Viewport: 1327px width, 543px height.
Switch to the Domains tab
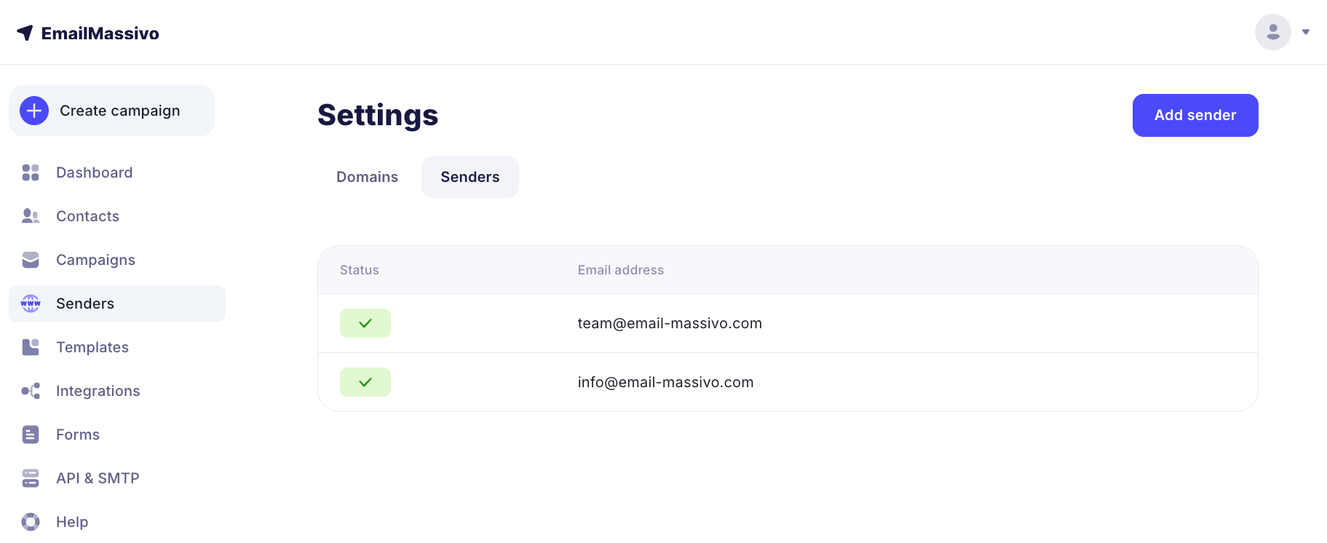[x=367, y=177]
